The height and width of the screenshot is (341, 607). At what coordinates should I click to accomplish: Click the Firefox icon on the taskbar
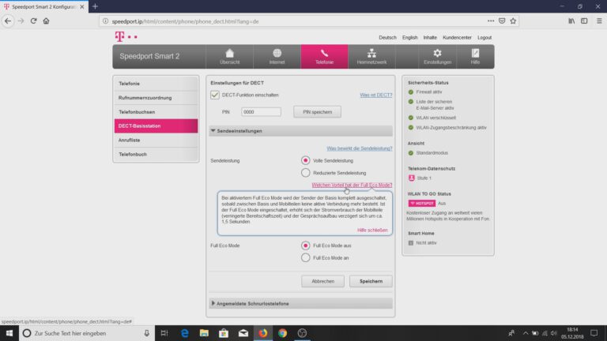[x=263, y=333]
